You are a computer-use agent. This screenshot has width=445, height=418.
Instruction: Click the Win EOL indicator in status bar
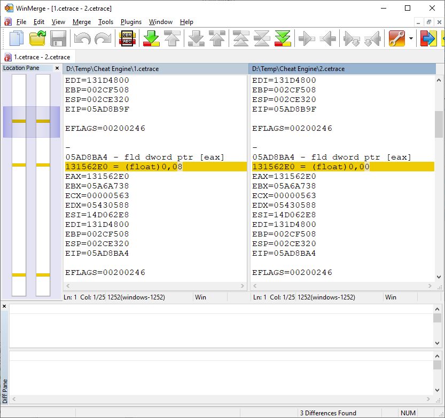(x=202, y=297)
